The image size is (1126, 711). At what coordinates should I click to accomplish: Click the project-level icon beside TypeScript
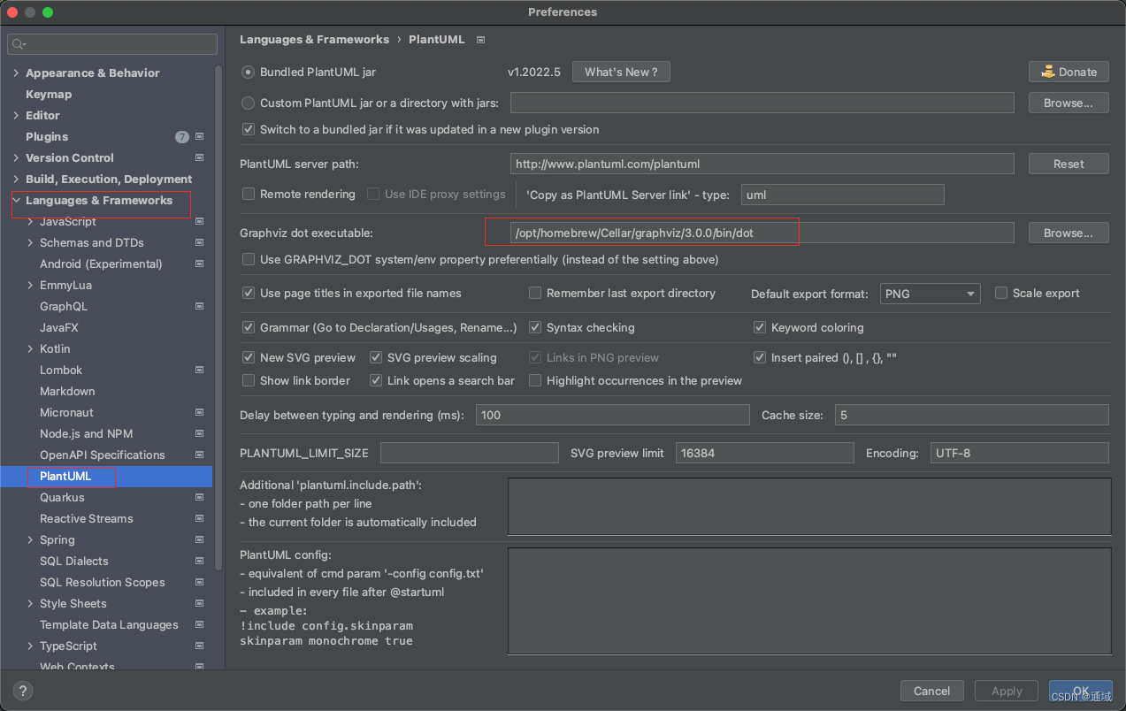pos(199,646)
